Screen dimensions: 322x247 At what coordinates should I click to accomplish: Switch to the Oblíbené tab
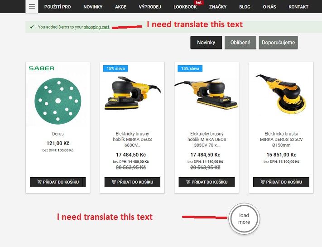240,43
